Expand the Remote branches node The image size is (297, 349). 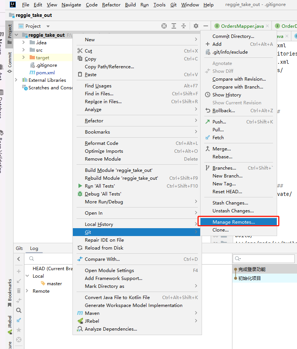(27, 291)
